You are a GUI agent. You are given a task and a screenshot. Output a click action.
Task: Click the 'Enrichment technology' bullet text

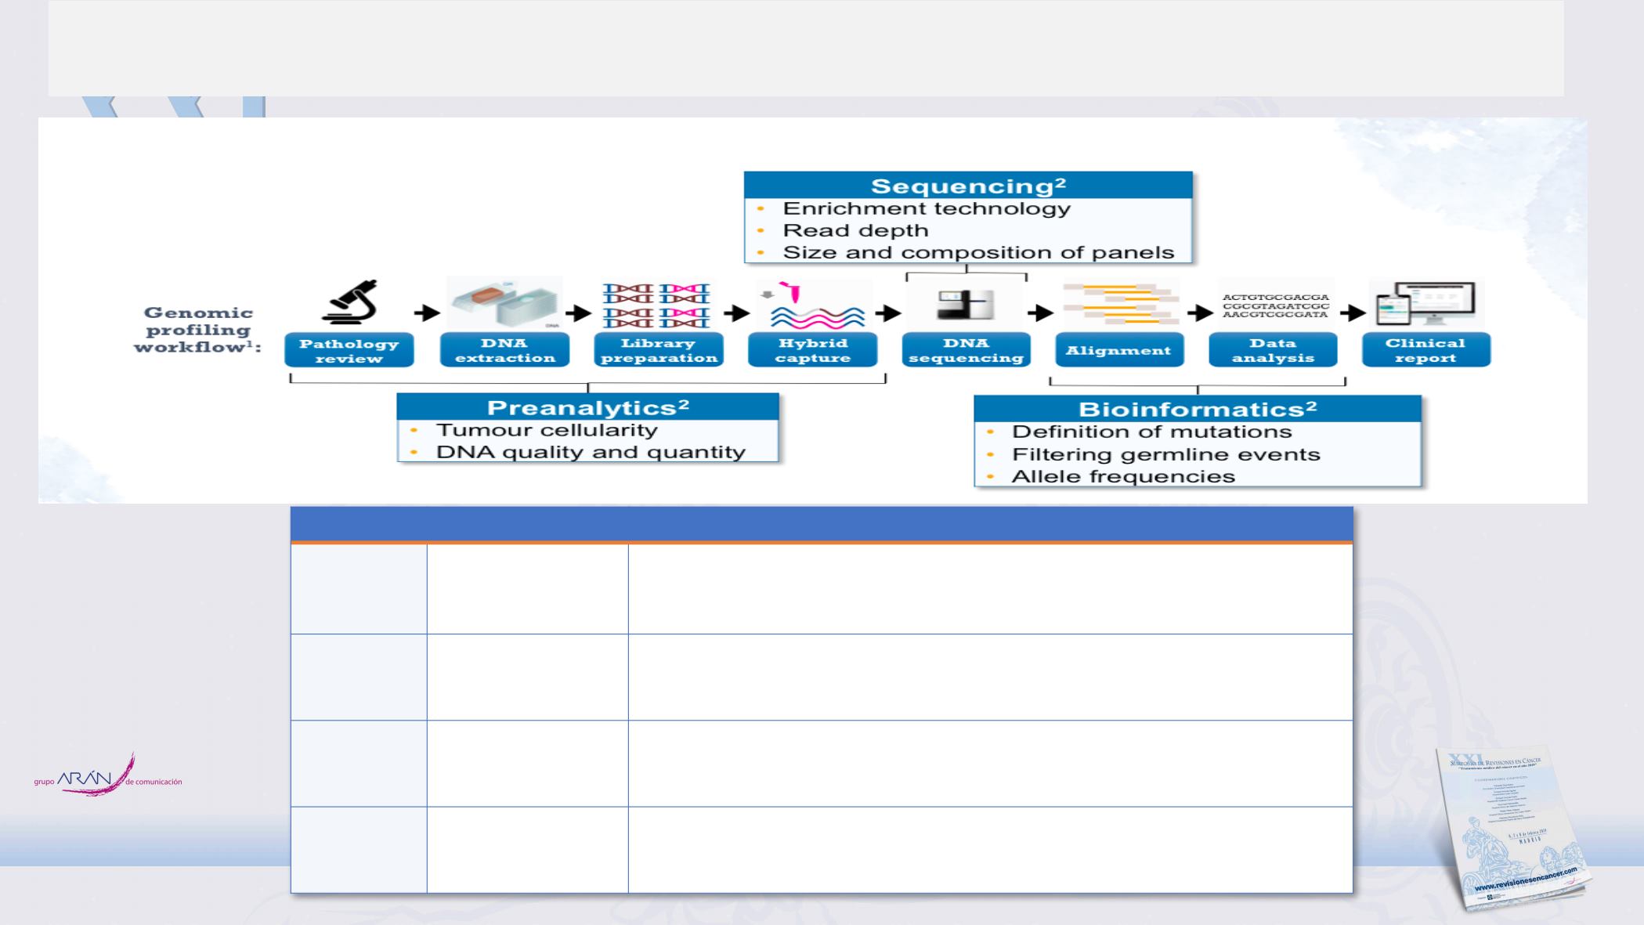point(927,208)
